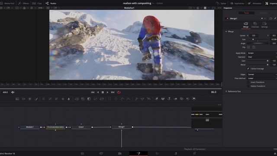Viewport: 277px width, 156px height.
Task: Toggle horizontal Flip button in Merge
Action: (248, 47)
